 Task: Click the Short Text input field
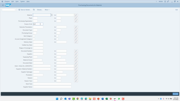52,84
